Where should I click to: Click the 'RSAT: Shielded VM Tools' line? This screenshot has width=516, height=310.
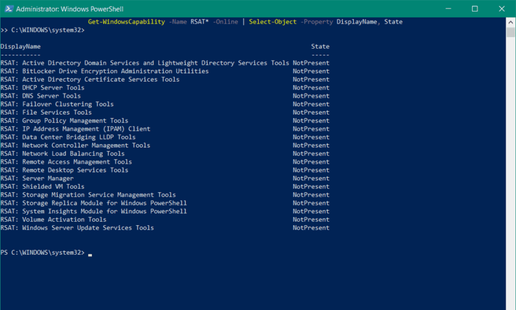tap(42, 186)
